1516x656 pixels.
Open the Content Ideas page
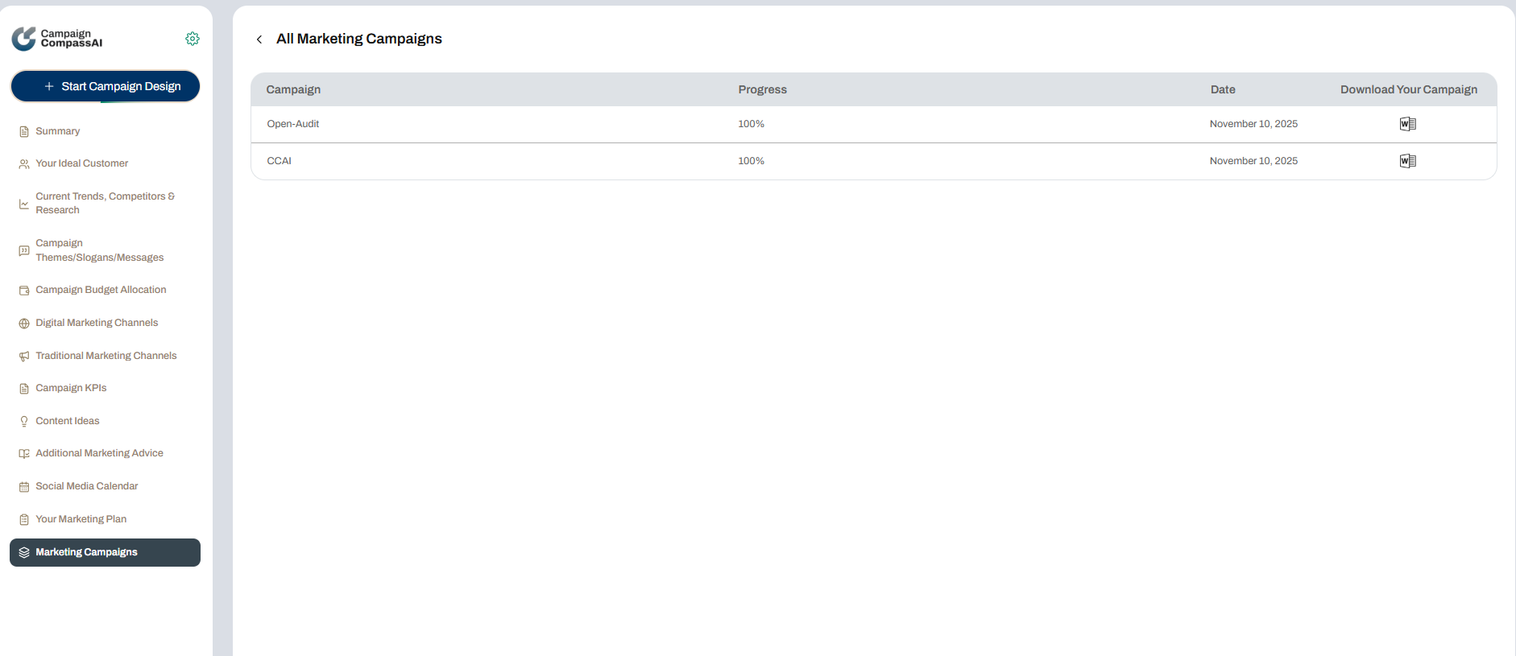(x=68, y=421)
